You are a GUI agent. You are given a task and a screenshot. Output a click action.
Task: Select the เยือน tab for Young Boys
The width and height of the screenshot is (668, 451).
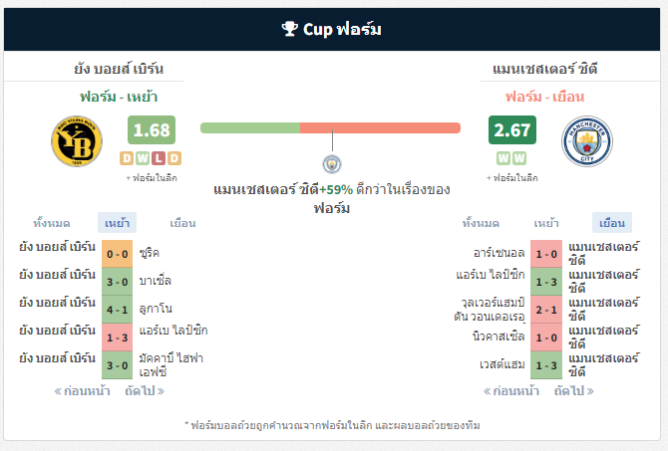pos(182,223)
